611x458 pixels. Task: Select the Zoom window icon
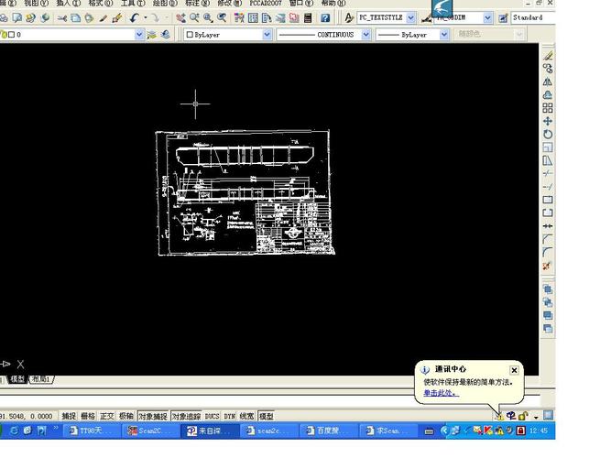coord(208,18)
